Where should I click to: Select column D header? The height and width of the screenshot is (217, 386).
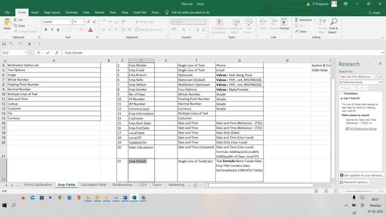141,60
